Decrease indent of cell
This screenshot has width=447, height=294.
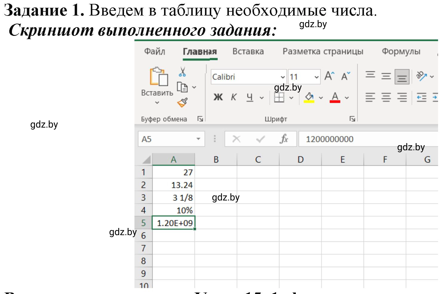[x=422, y=97]
